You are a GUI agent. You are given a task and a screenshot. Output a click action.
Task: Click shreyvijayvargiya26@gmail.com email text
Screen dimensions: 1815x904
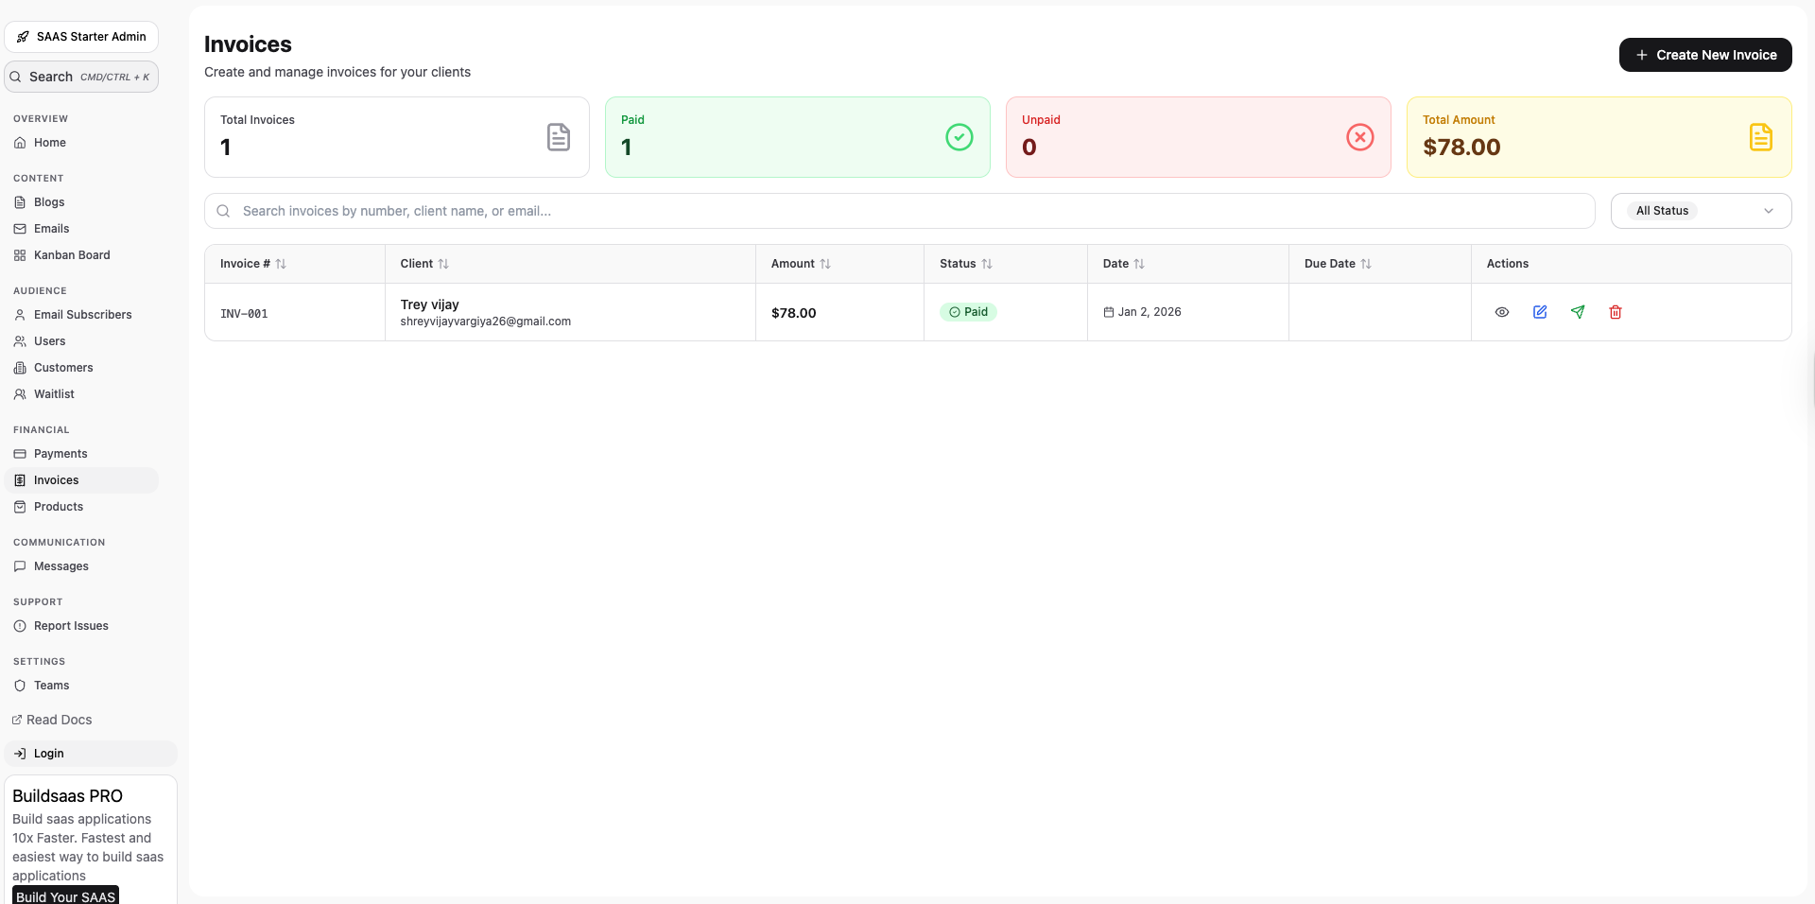coord(485,322)
